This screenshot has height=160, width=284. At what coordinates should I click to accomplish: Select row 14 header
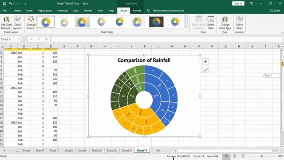[2, 105]
